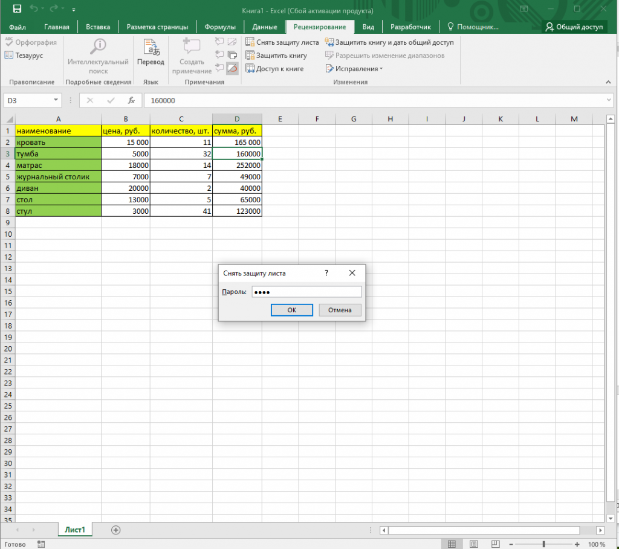Open the Данные ribbon tab
Screen dimensions: 619x549
(x=265, y=27)
